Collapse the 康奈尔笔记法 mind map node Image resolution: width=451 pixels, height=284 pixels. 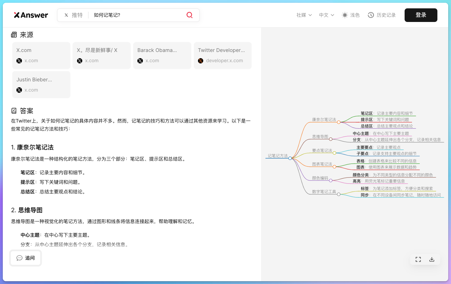point(339,122)
